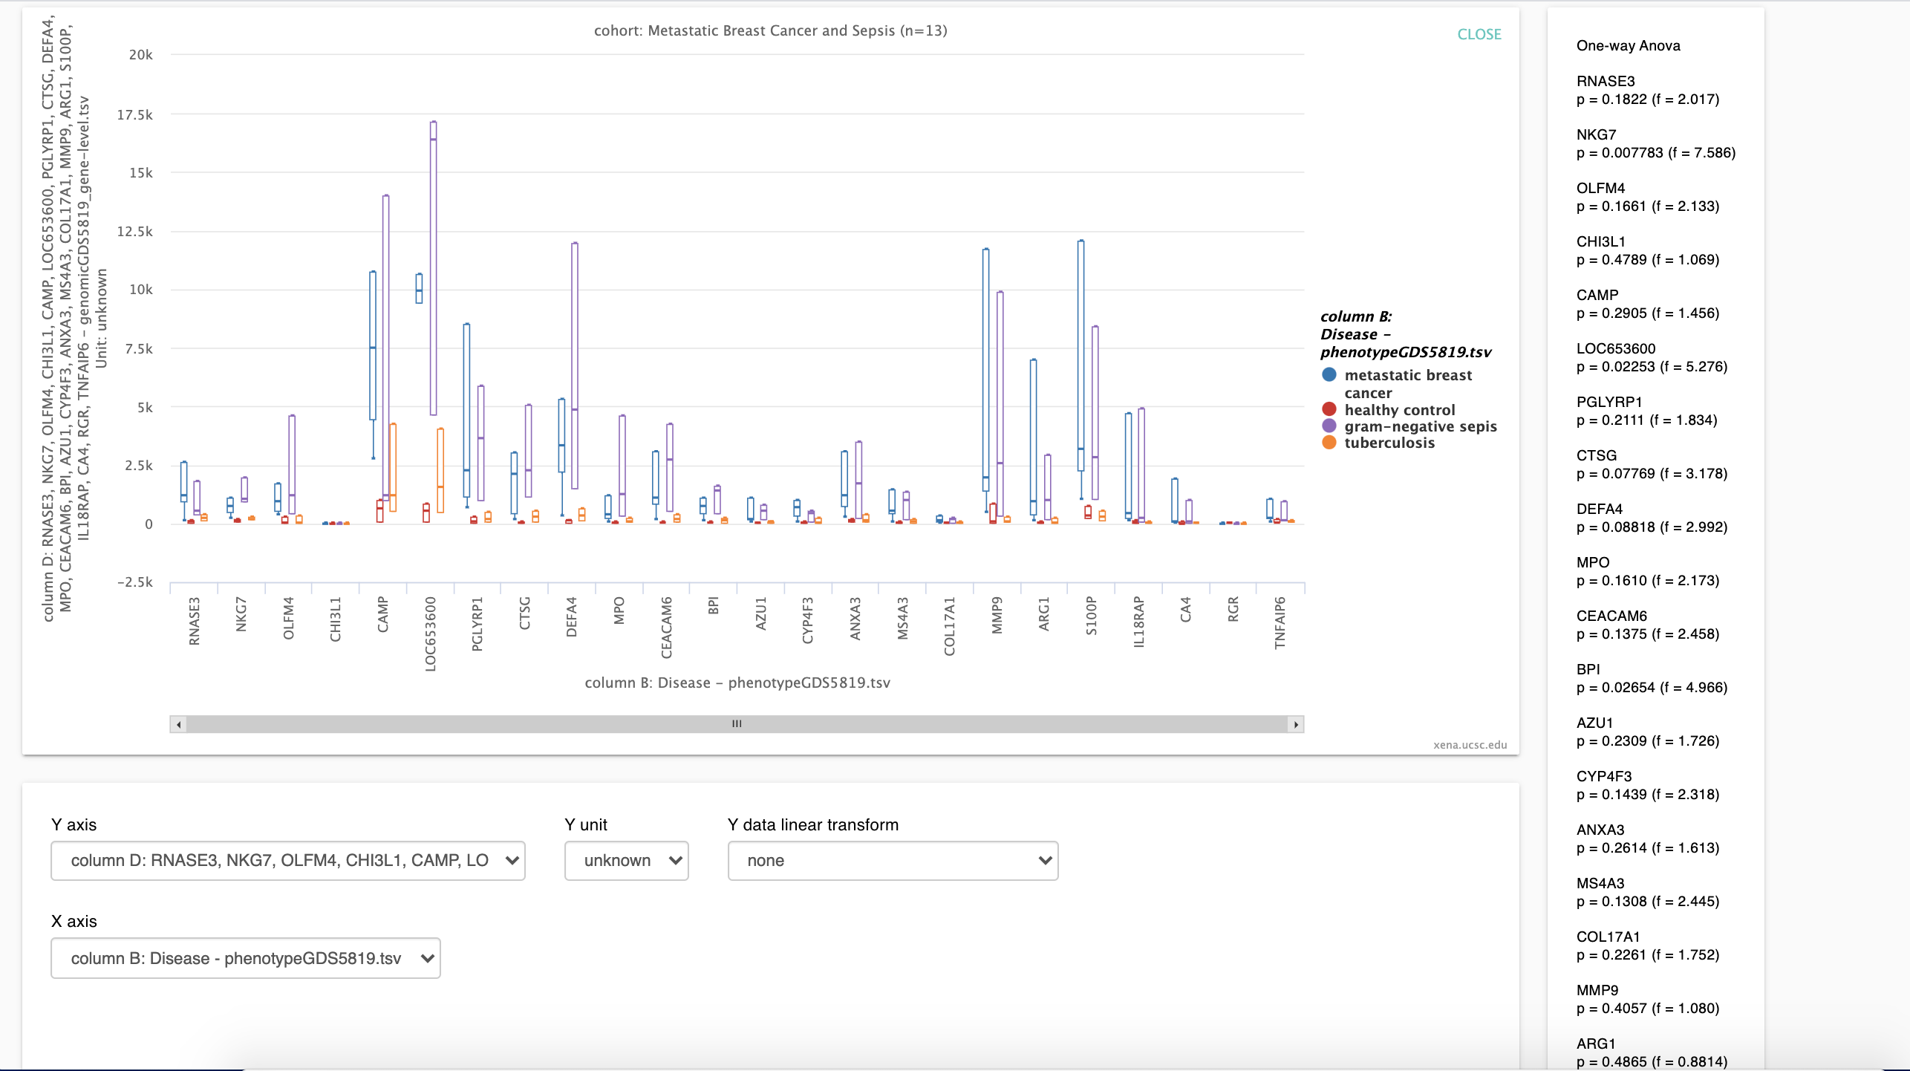Screen dimensions: 1910x1071
Task: Click the BPI x-axis label
Action: click(x=714, y=605)
